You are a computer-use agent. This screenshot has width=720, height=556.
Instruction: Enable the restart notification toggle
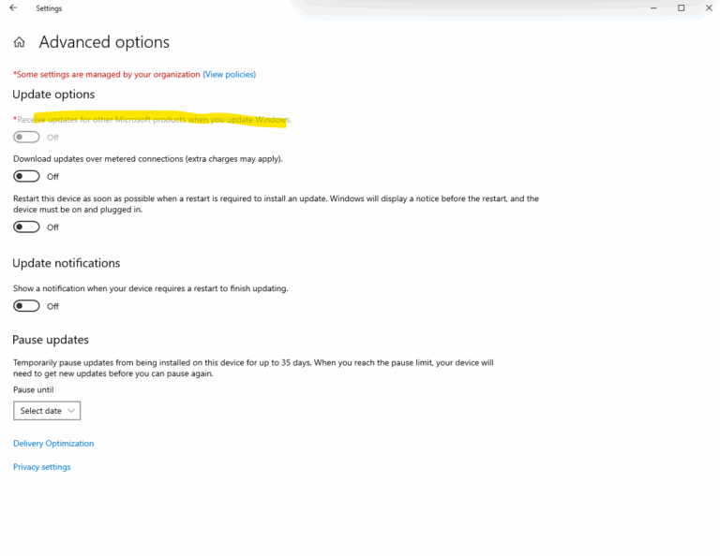tap(26, 306)
